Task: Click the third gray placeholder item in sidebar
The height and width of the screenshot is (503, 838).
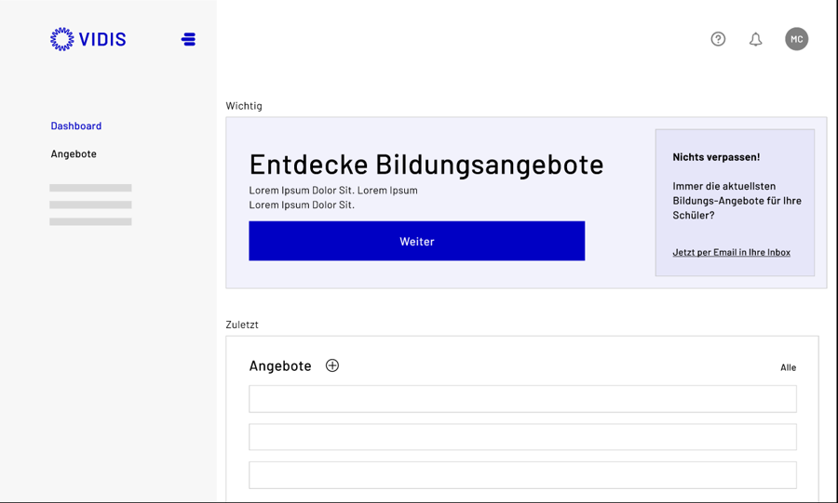Action: 90,222
